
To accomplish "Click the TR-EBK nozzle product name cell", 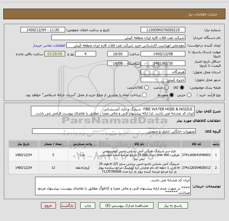I will pos(139,155).
